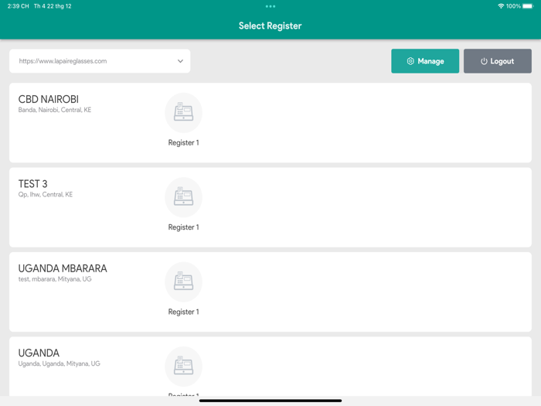Open the UGANDA store cash register icon
The image size is (541, 406).
coord(184,367)
